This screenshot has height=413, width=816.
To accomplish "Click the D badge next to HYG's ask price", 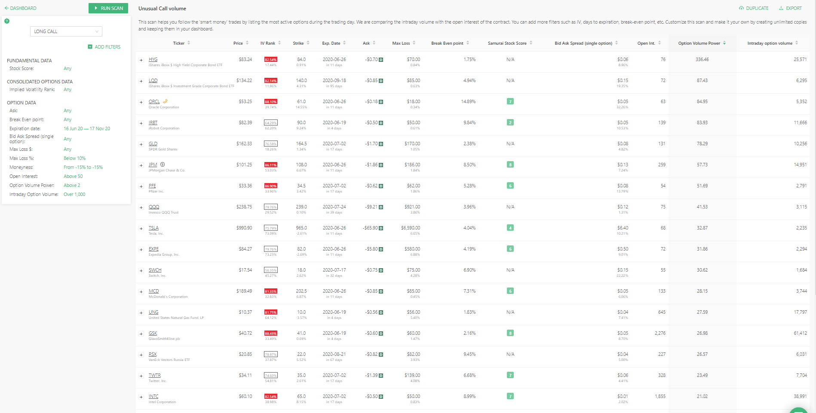I will 380,59.
